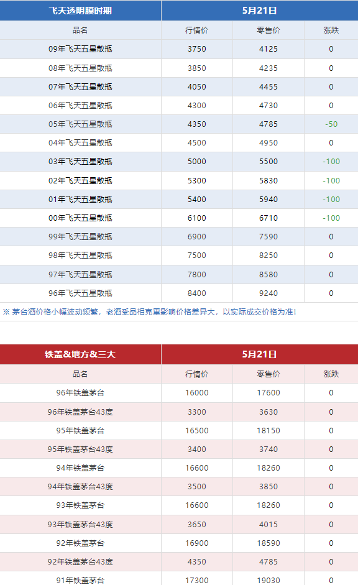
Task: Click the 91年铁盖茅台 row label
Action: (x=80, y=580)
